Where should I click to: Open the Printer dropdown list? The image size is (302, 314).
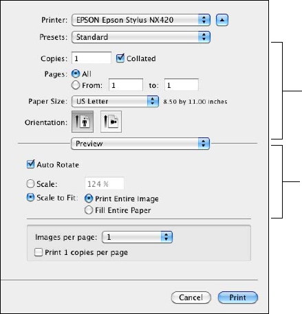[141, 20]
